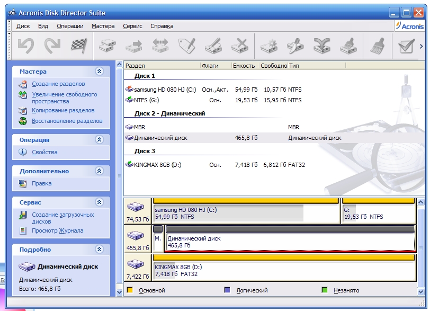
Task: Click the G: 19,53 Гб block in disk map
Action: 379,211
